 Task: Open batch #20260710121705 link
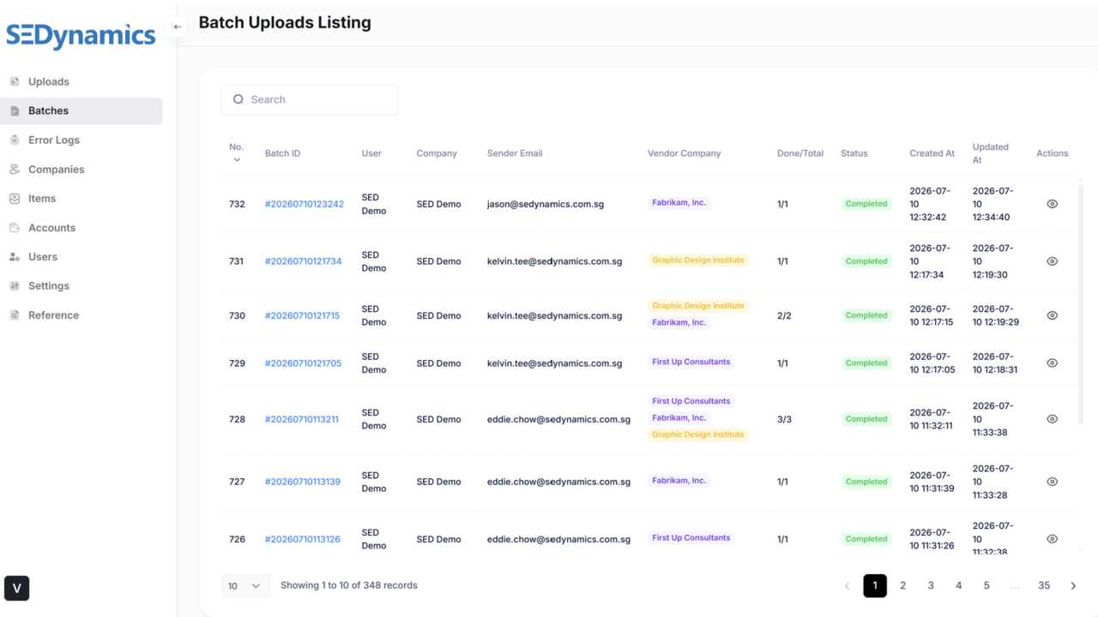pyautogui.click(x=303, y=363)
